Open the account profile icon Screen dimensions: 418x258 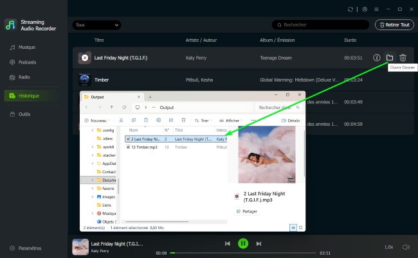(365, 10)
